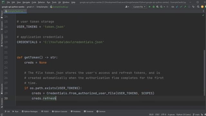
Task: Open the user account icon dropdown
Action: (x=127, y=7)
